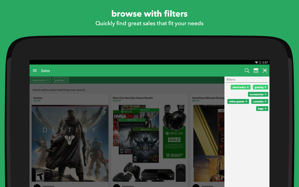Add the accessories filter
Image resolution: width=299 pixels, height=187 pixels.
coord(258,94)
